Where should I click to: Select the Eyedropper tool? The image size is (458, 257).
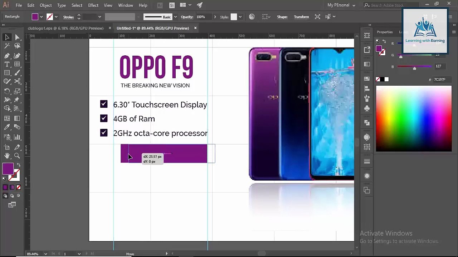point(7,127)
